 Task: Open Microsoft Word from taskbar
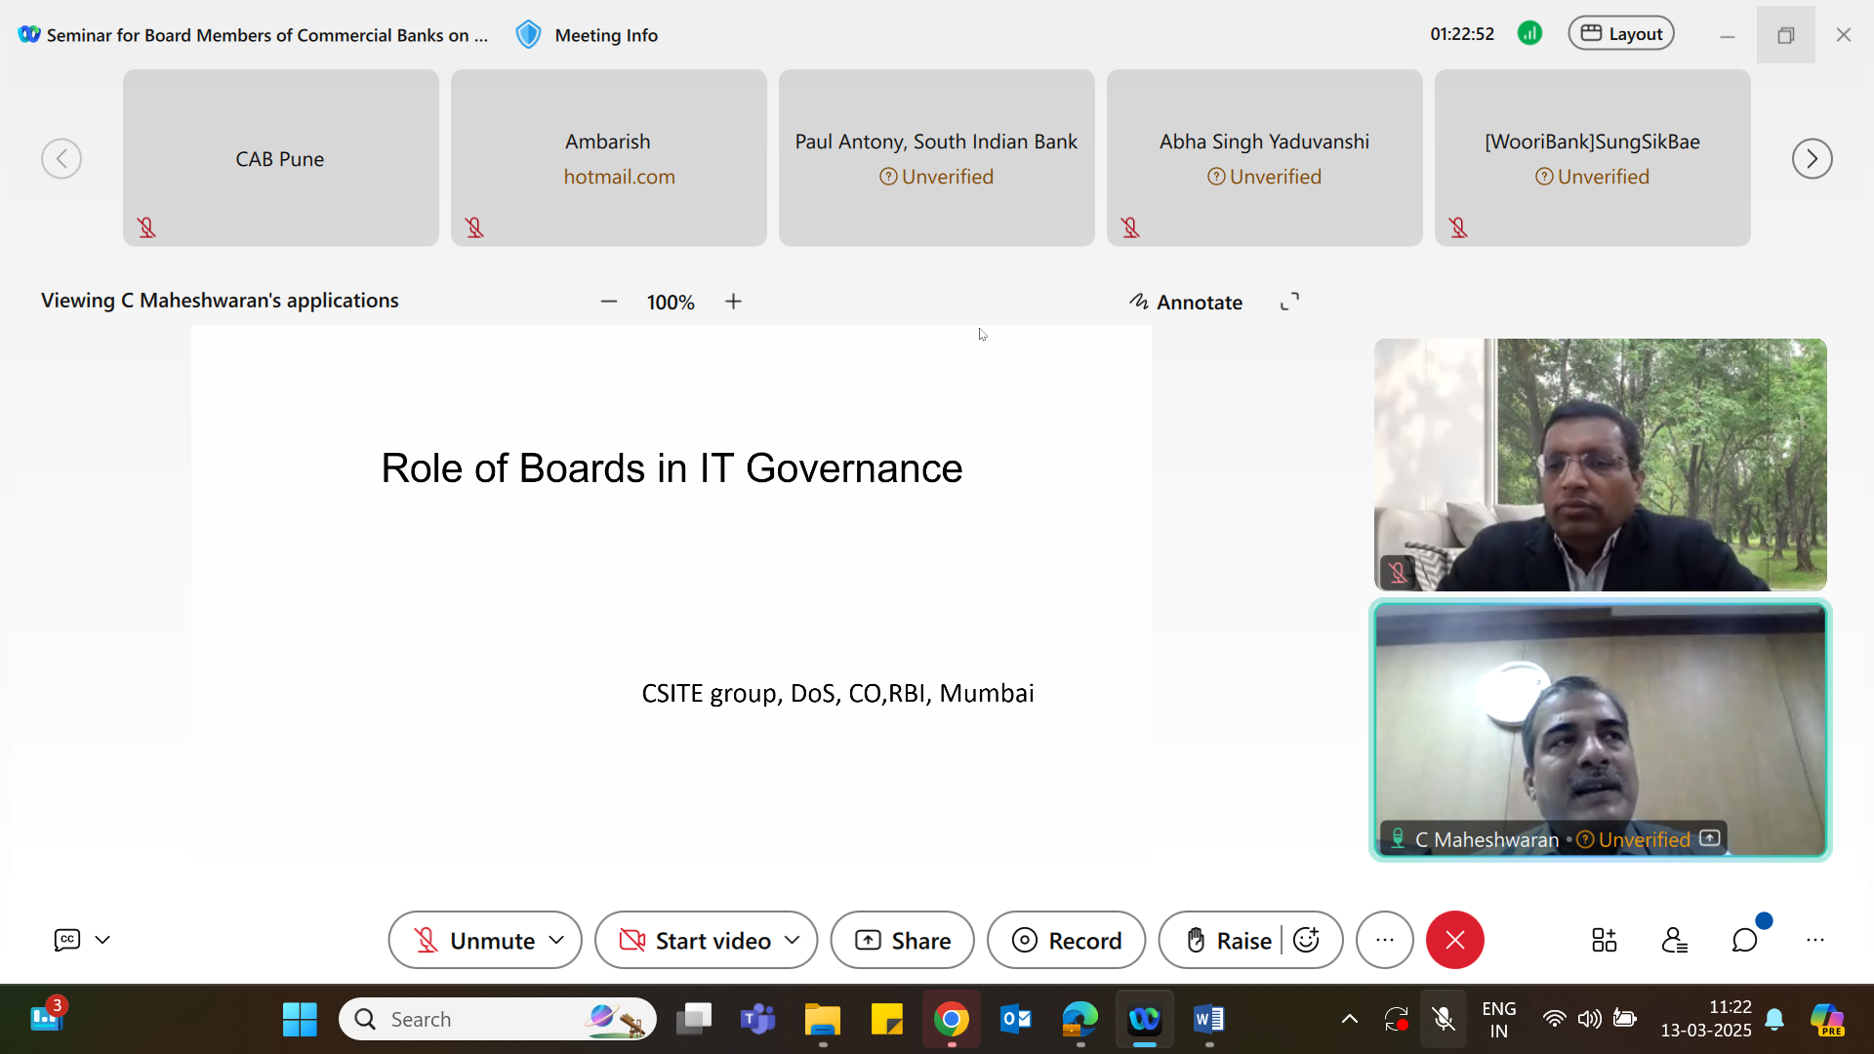(x=1209, y=1019)
